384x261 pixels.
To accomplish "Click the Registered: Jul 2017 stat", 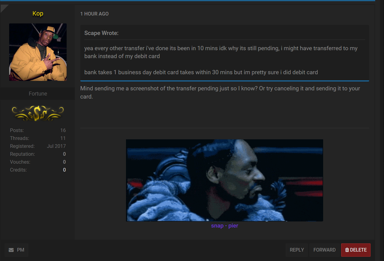I will pos(38,146).
